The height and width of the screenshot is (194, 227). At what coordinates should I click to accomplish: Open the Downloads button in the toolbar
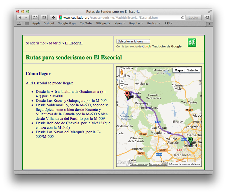point(207,18)
